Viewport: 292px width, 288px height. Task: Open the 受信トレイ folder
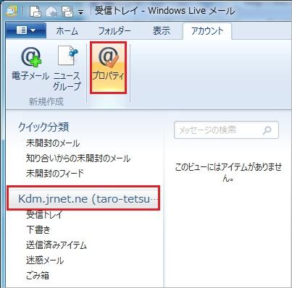click(44, 214)
